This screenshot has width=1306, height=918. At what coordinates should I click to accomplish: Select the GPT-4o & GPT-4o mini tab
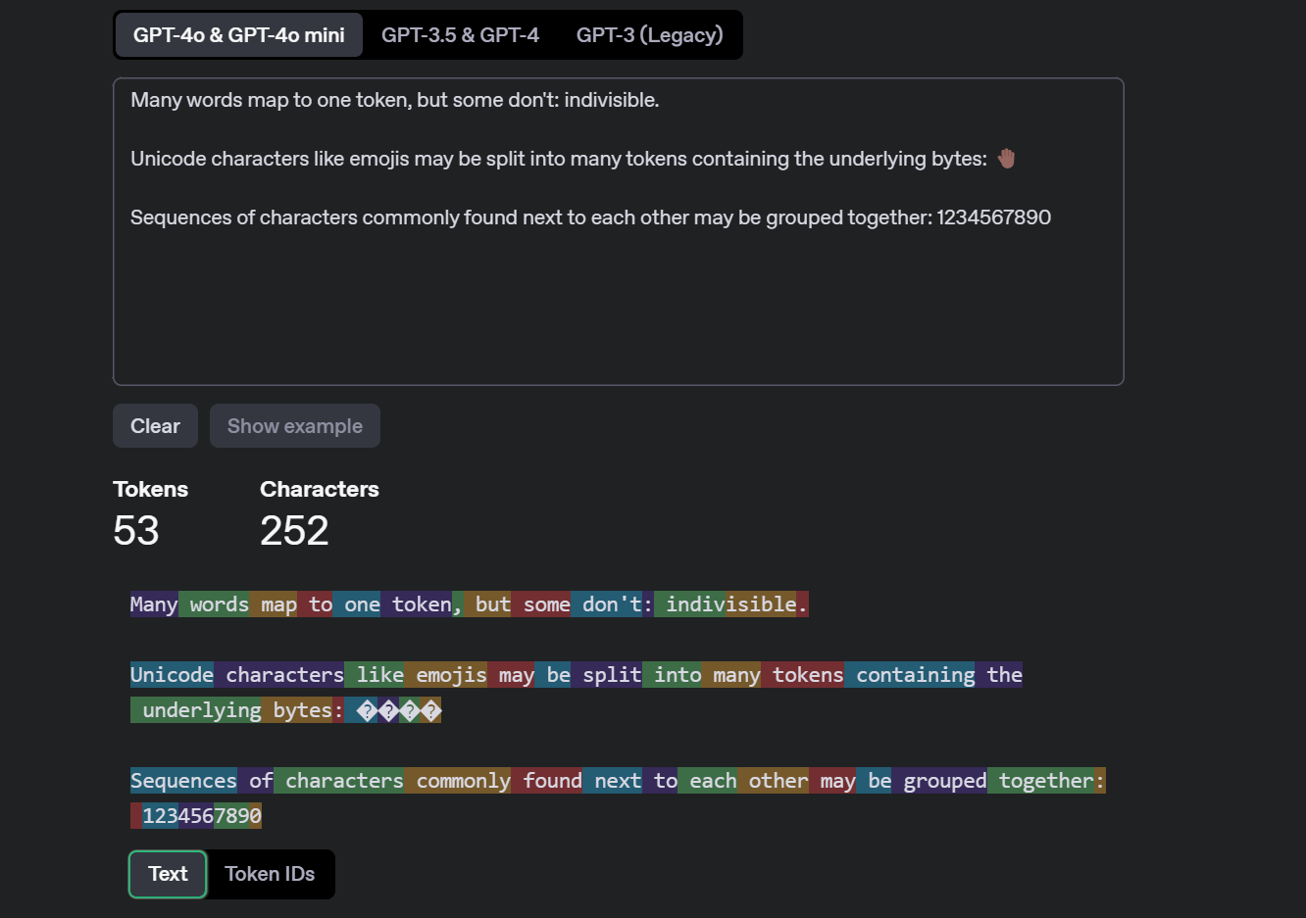click(x=238, y=35)
